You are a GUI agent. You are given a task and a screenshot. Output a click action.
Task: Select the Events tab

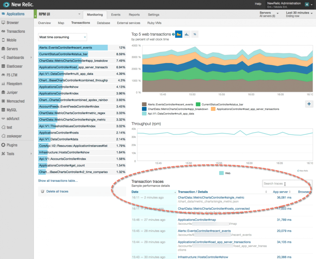pyautogui.click(x=116, y=14)
